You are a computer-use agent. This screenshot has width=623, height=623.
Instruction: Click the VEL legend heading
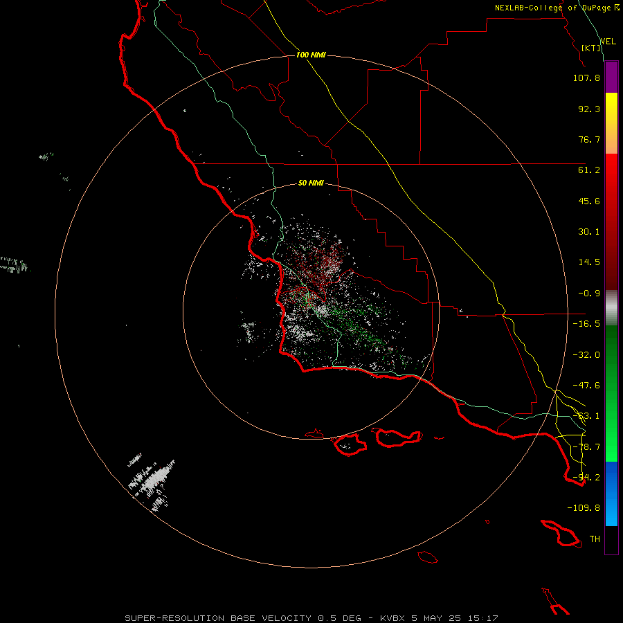pos(608,42)
